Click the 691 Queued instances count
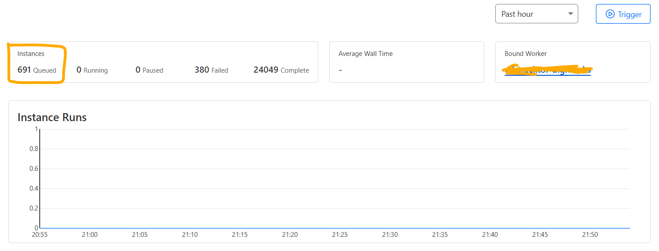 (x=37, y=70)
